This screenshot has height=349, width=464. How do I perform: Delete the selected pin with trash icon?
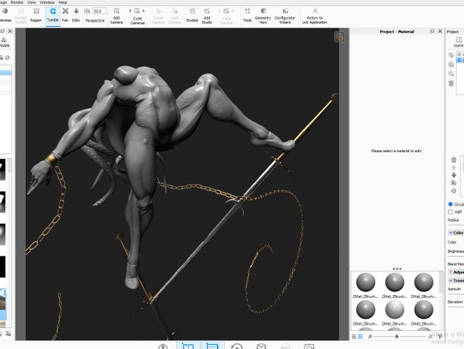point(454,160)
